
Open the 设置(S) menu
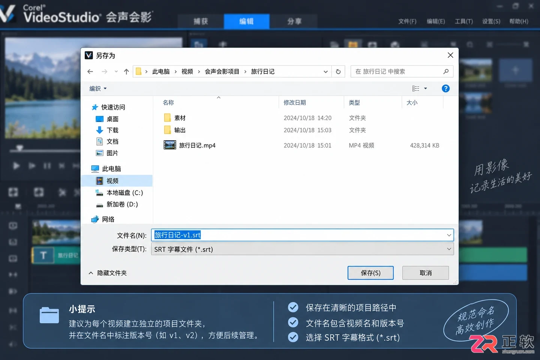(491, 21)
